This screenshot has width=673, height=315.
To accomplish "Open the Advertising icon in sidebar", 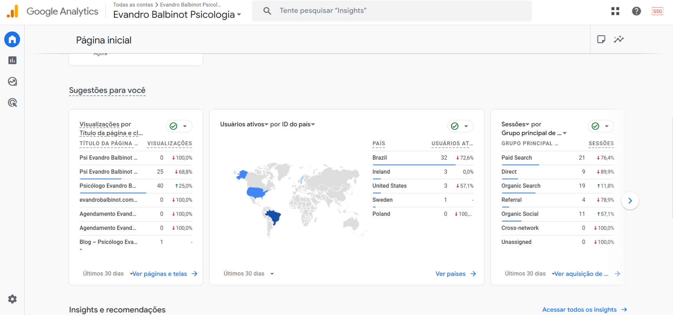I will 12,103.
